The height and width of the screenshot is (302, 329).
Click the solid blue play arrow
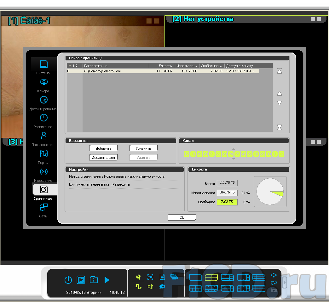pos(107,280)
